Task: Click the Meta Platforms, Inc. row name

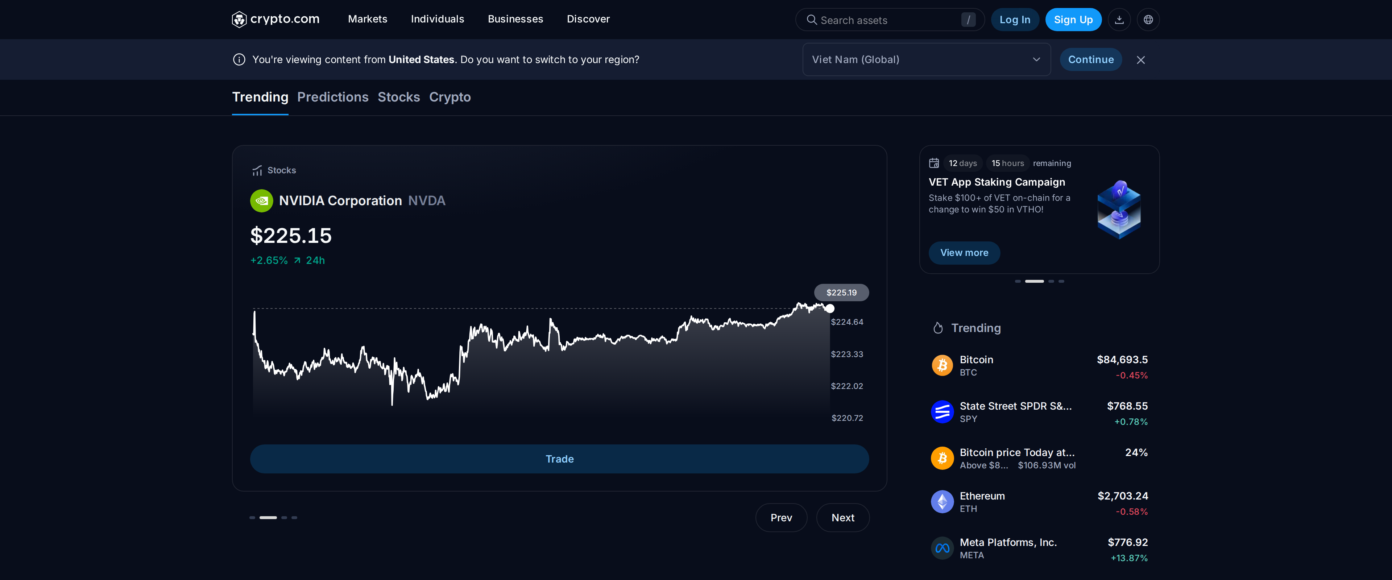Action: coord(1008,542)
